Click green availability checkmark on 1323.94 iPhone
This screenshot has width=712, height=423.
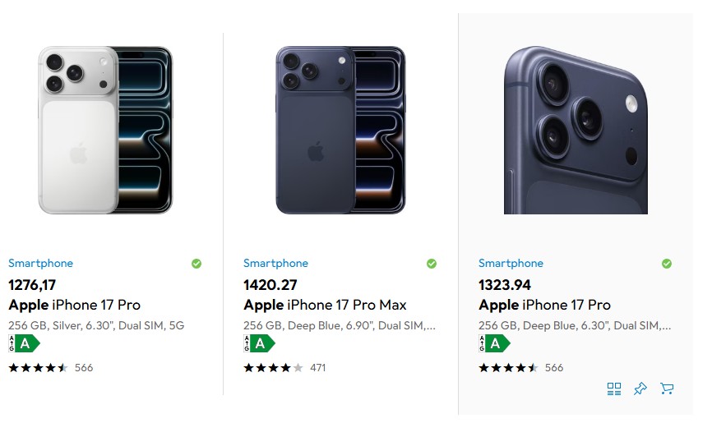tap(667, 264)
